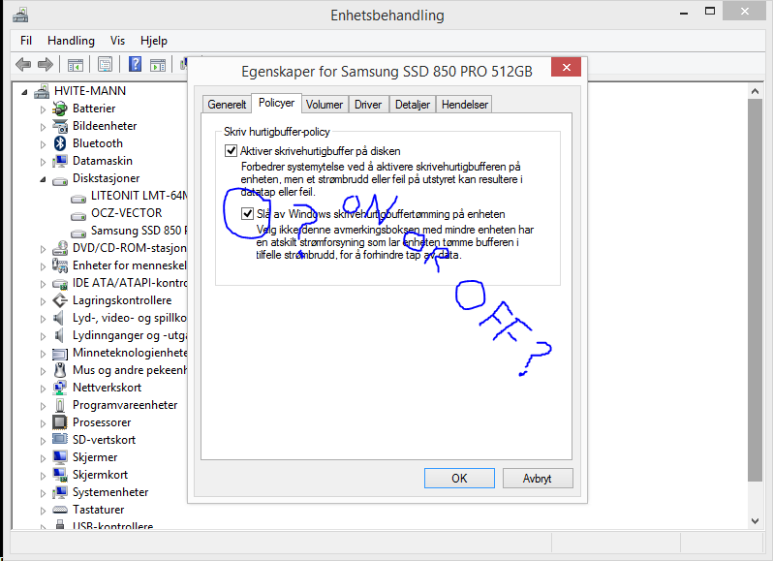
Task: Switch to the Hendelser tab
Action: [464, 105]
